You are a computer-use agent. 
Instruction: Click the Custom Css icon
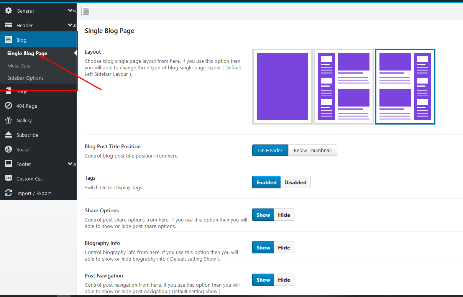pyautogui.click(x=8, y=179)
